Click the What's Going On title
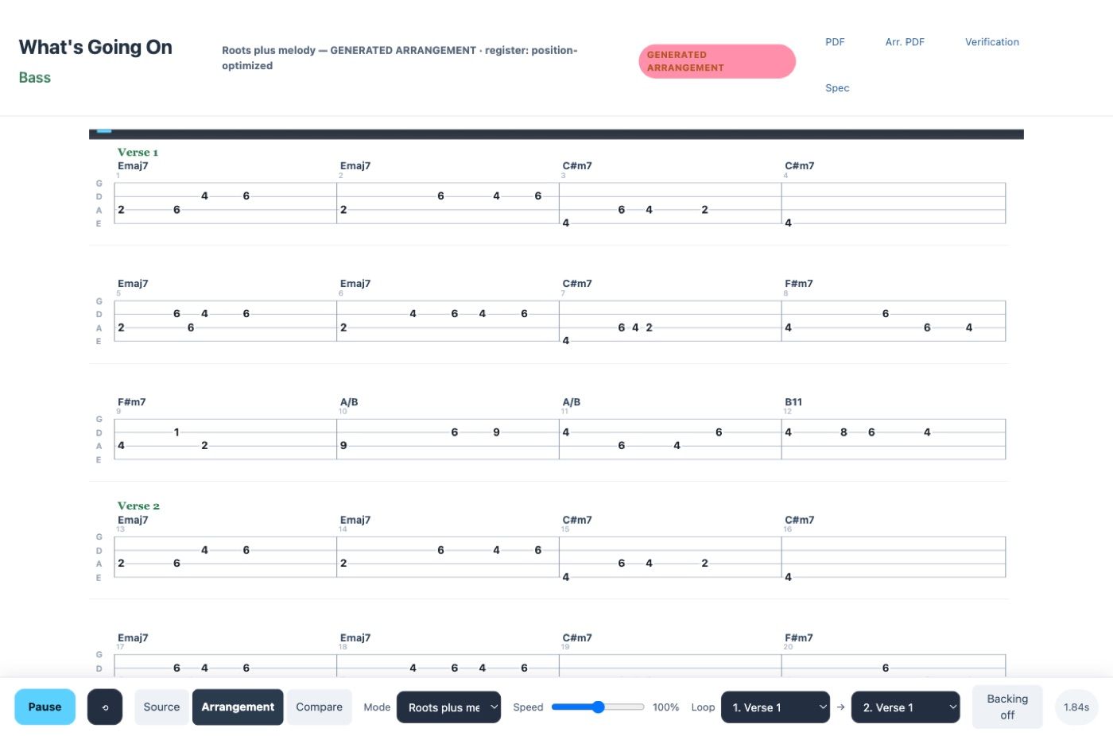Screen dimensions: 1113x736 (x=95, y=47)
